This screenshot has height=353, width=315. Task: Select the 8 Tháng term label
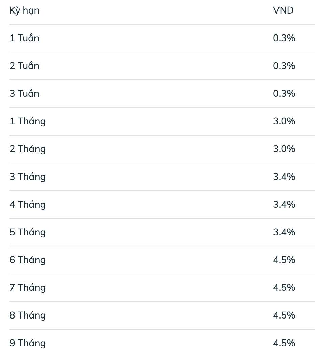pos(27,315)
